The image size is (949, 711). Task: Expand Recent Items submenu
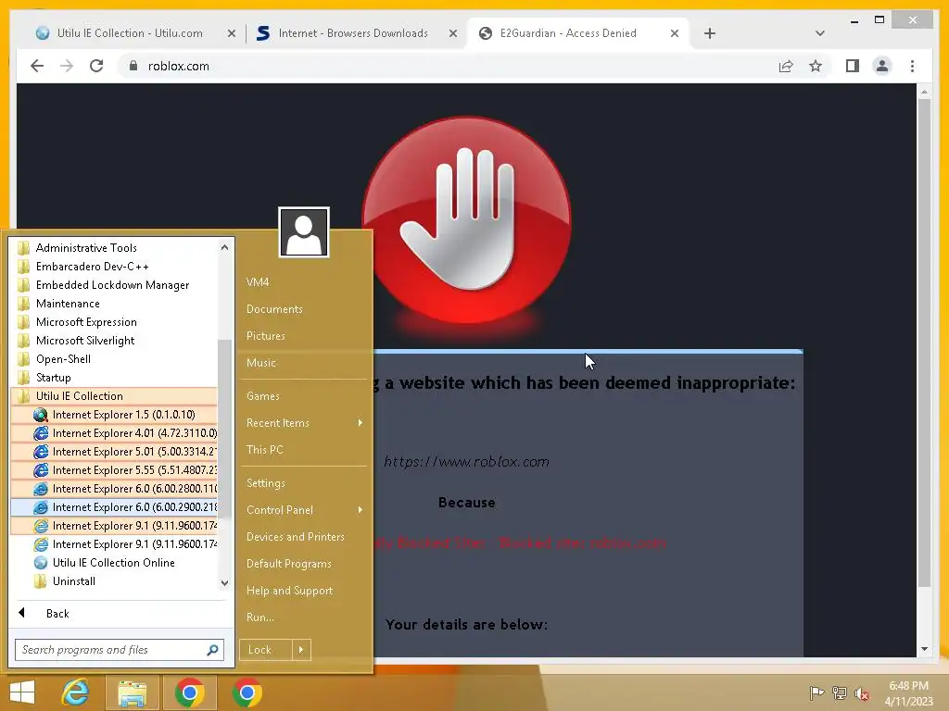tap(304, 423)
